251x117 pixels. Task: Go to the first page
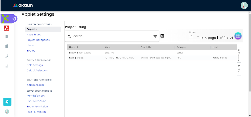point(202,38)
